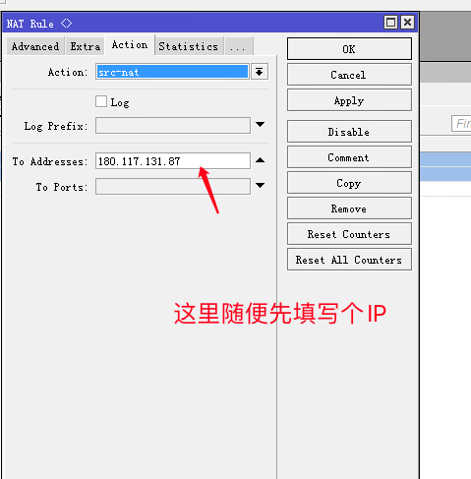Click Reset Counters button
Viewport: 471px width, 479px height.
coord(349,234)
